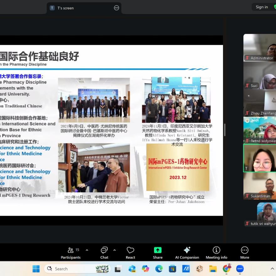Show hidden system tray icons

[x=272, y=269]
